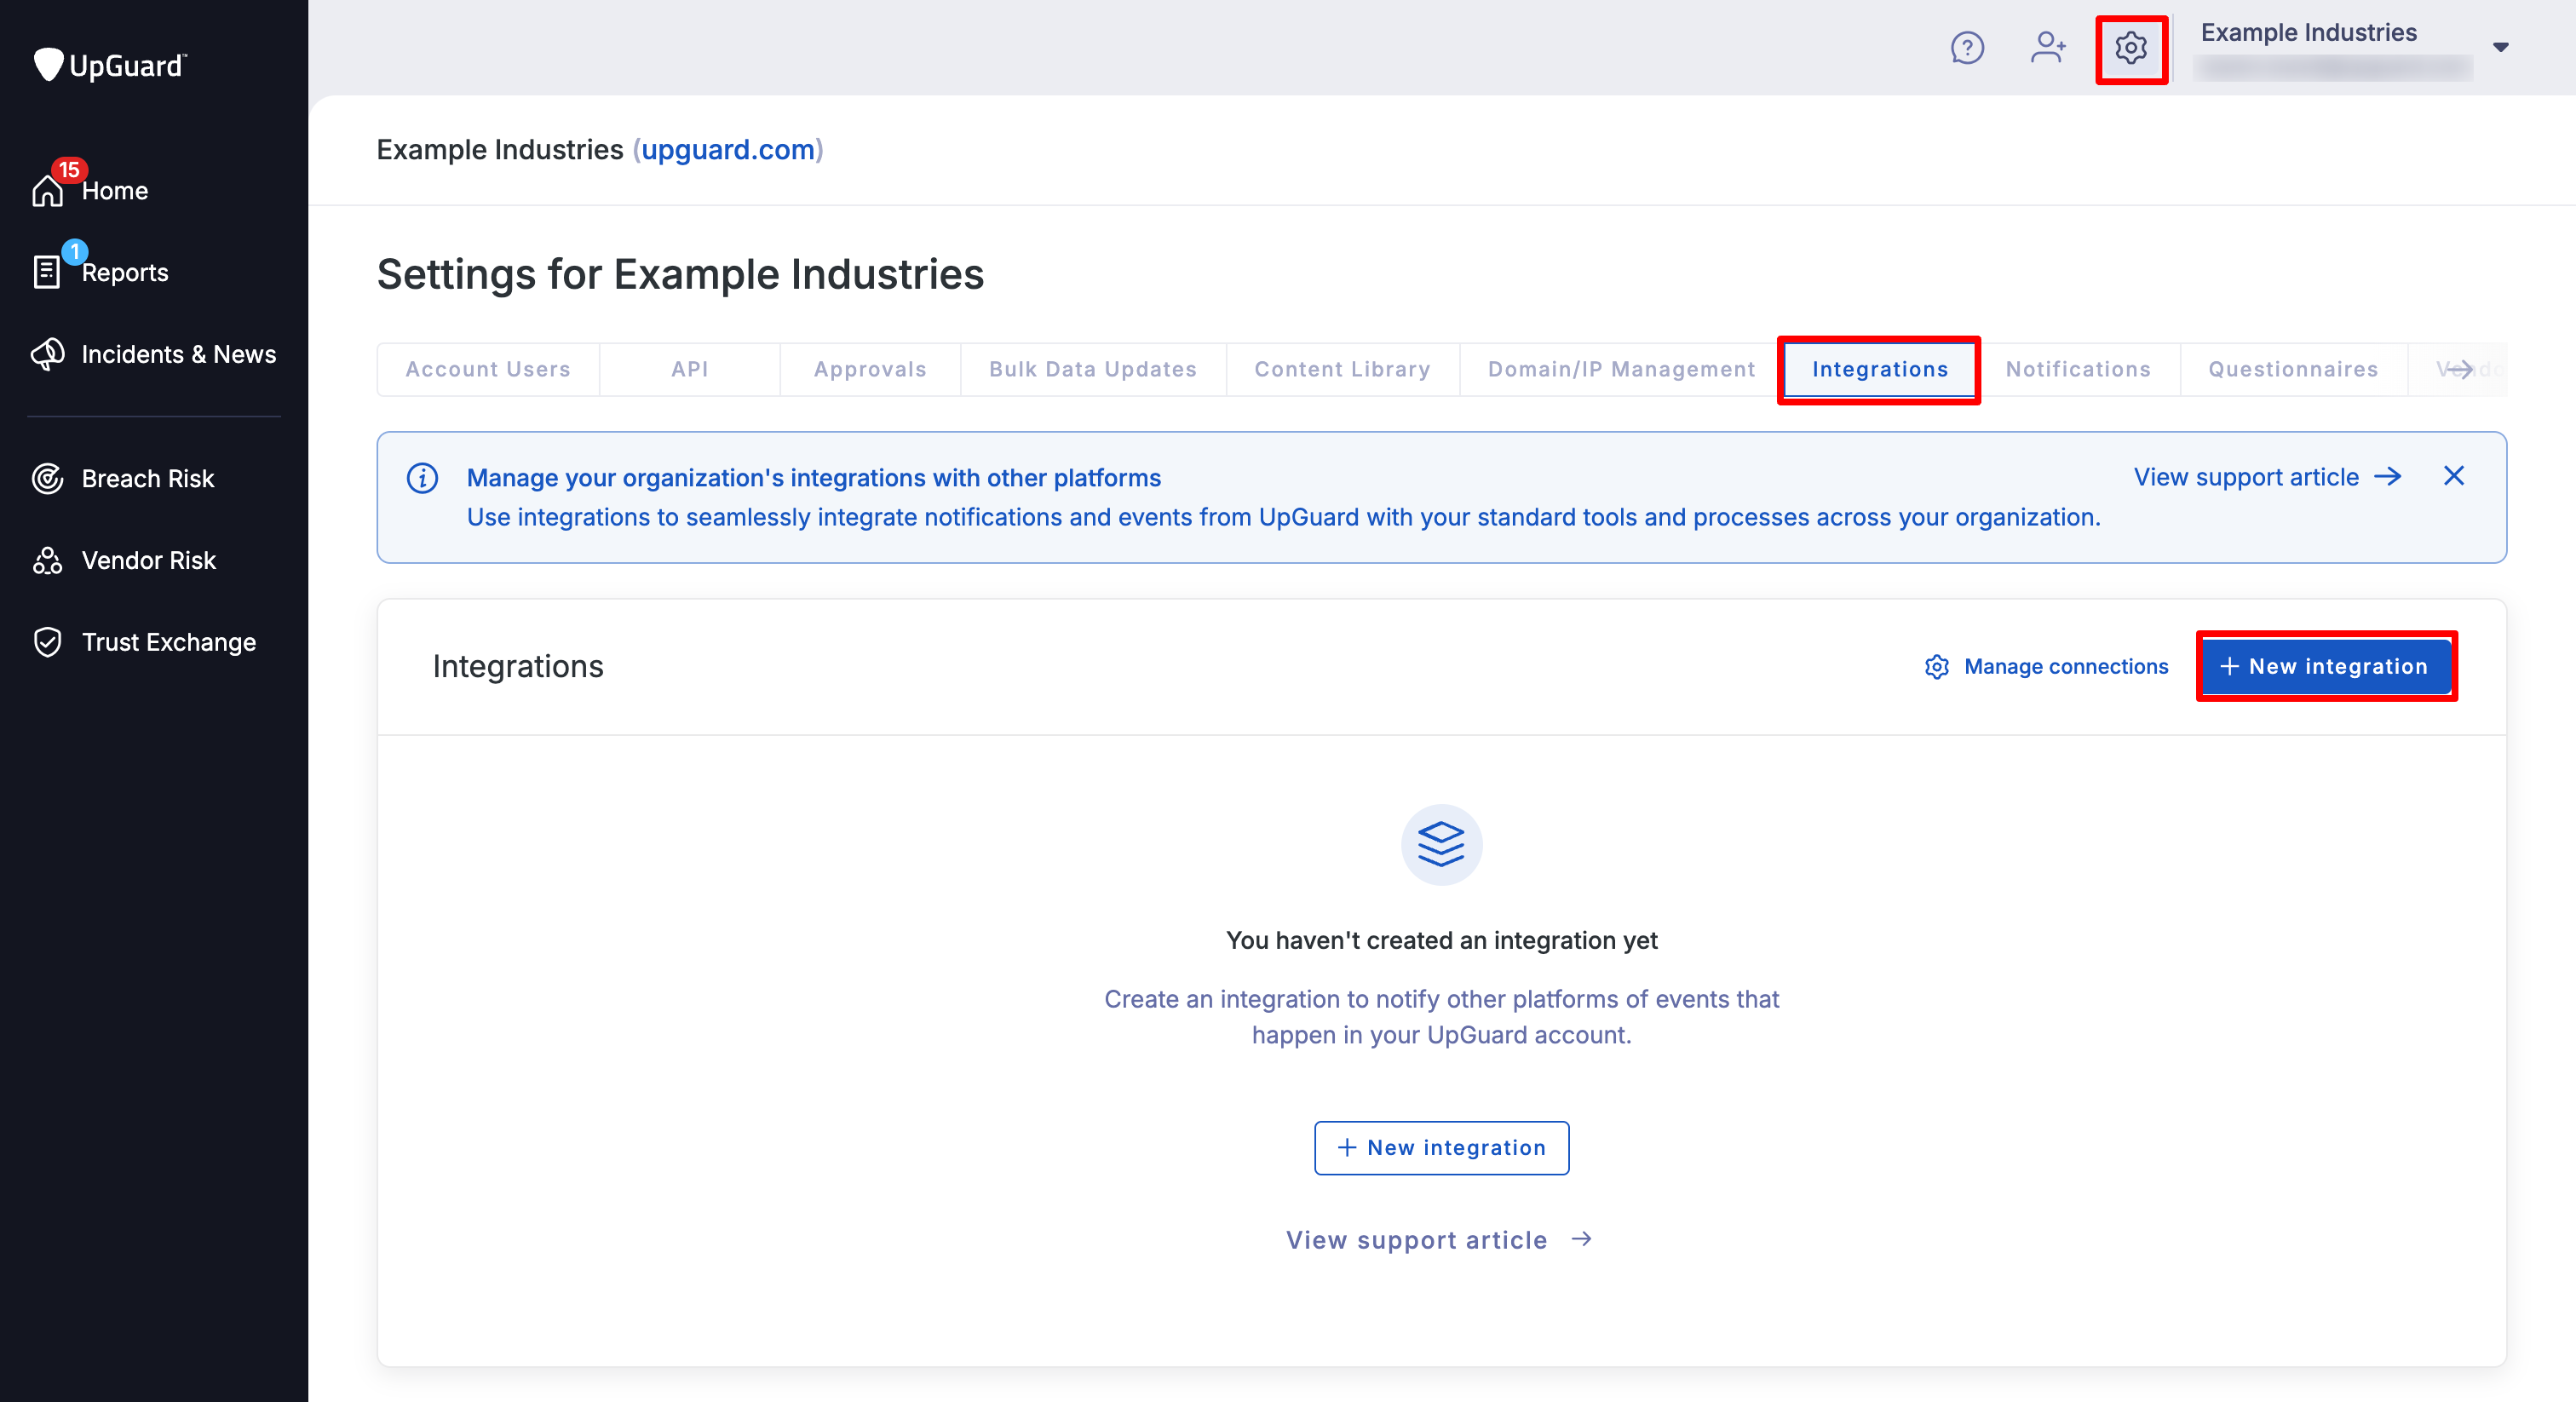Switch to the Notifications tab
The image size is (2576, 1402).
(2078, 369)
